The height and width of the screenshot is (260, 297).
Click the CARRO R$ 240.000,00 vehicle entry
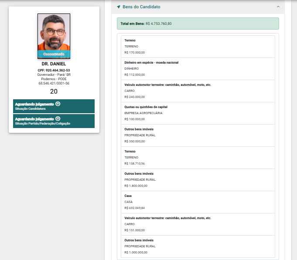point(198,91)
